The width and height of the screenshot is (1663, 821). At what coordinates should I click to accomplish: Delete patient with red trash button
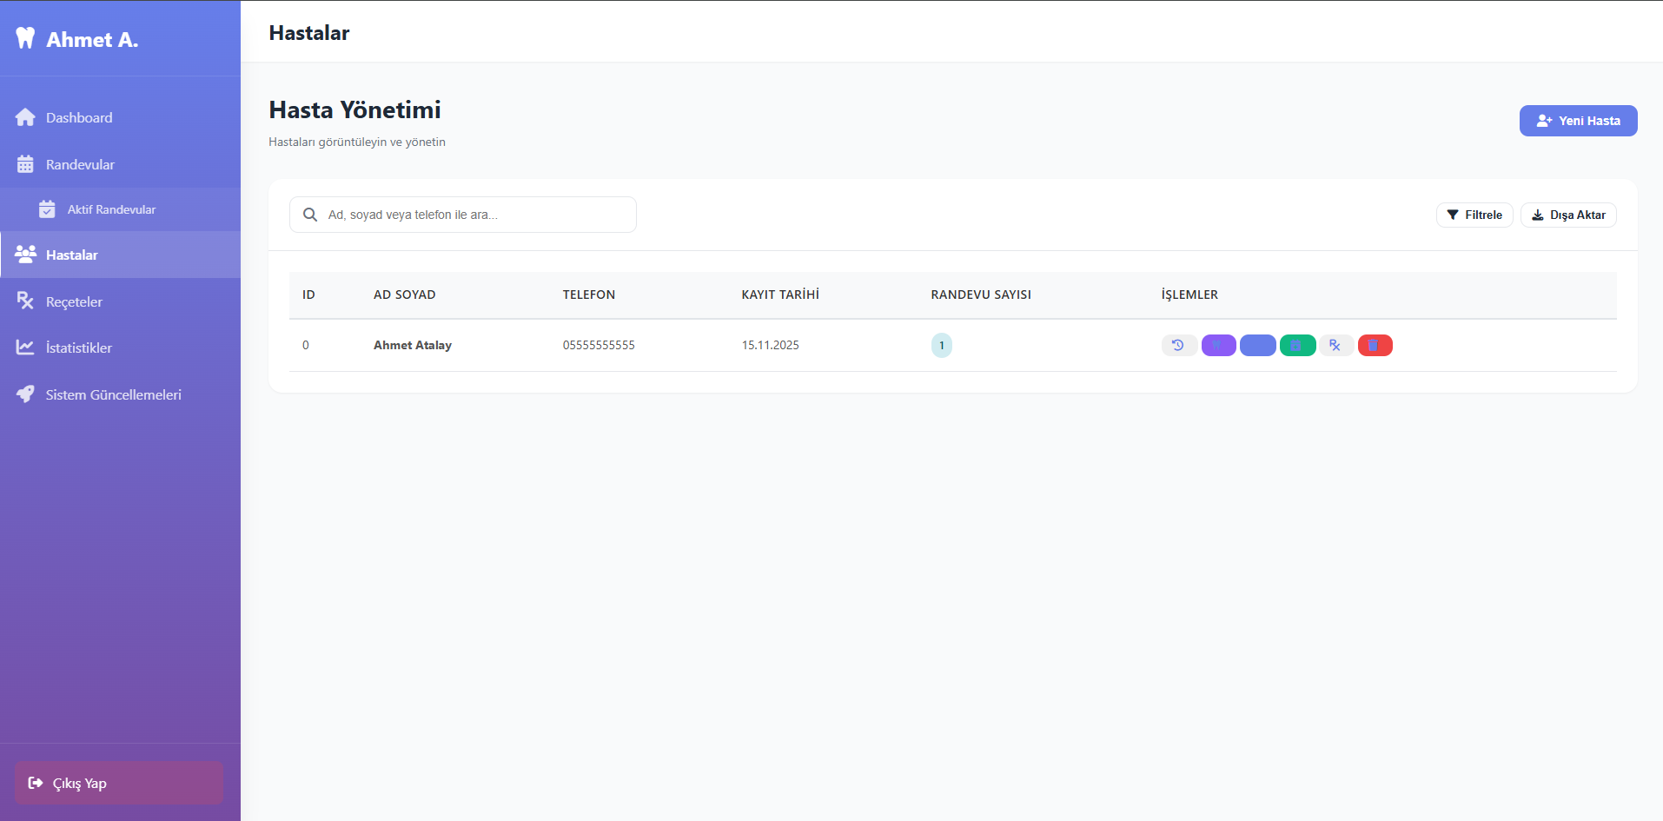[x=1375, y=346]
